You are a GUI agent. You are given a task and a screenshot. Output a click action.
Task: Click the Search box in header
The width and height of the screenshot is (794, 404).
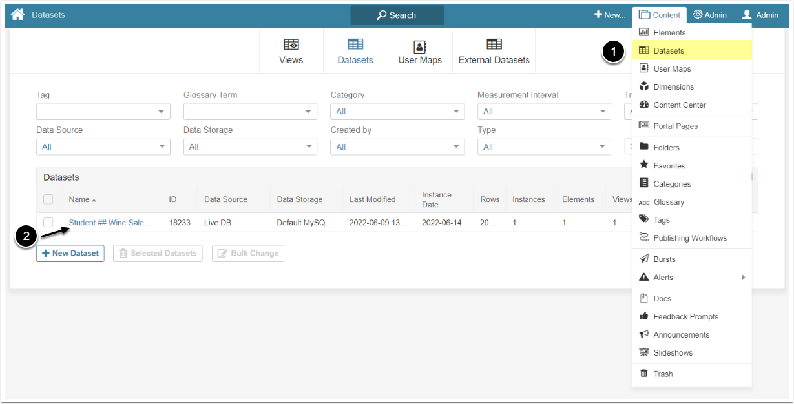[397, 15]
